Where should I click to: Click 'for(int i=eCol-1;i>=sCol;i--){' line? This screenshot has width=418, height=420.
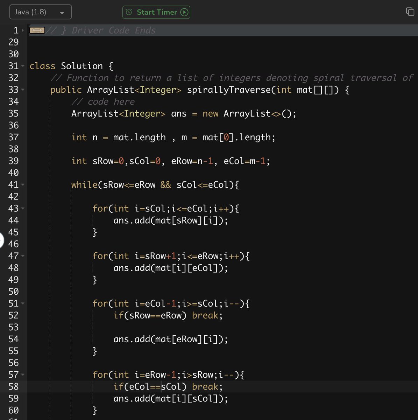coord(171,303)
